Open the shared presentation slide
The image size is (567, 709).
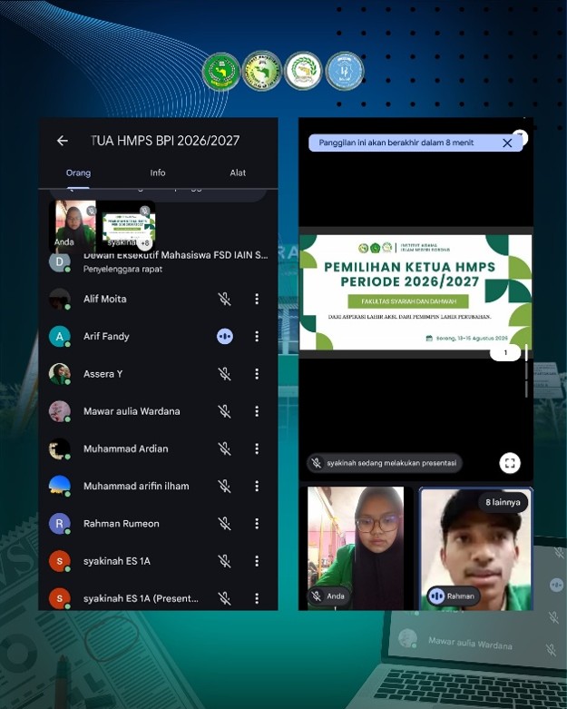click(415, 292)
